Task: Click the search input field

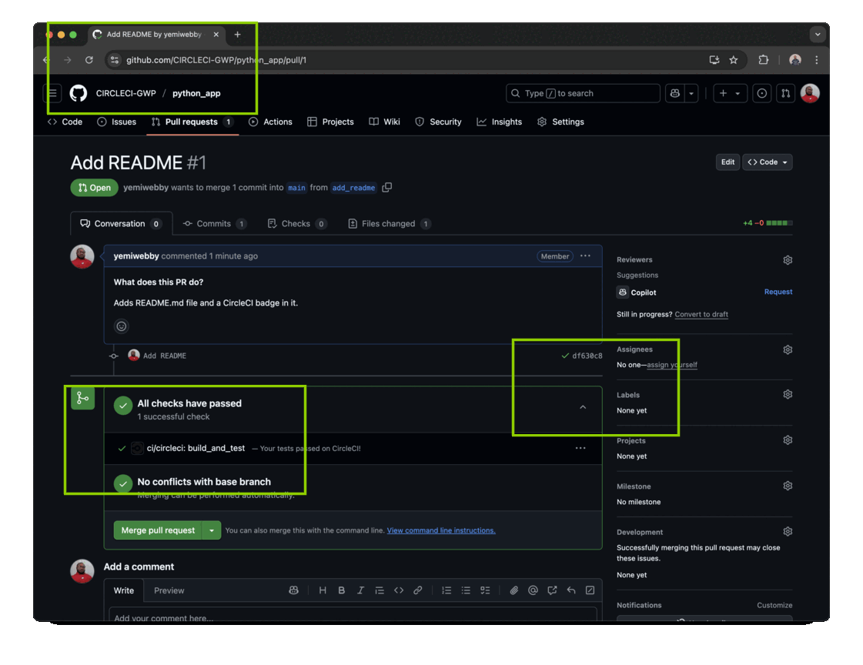Action: point(583,93)
